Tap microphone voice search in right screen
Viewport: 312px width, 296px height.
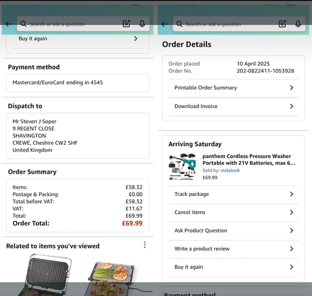pyautogui.click(x=298, y=24)
